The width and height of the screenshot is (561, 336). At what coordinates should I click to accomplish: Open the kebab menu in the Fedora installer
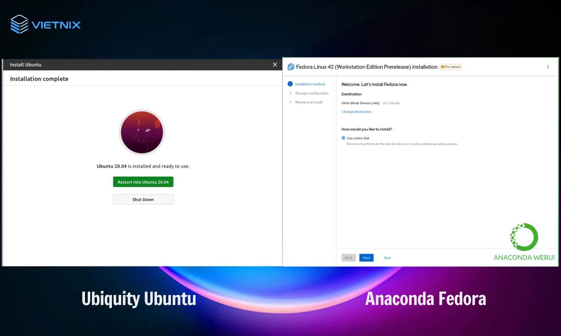point(548,67)
